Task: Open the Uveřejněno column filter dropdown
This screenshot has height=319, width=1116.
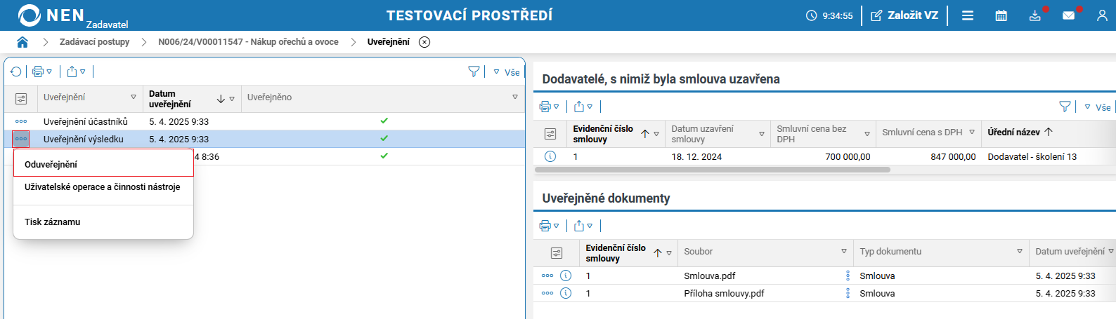Action: pyautogui.click(x=515, y=97)
